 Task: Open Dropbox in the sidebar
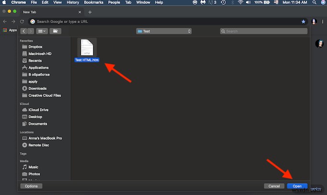[x=36, y=47]
